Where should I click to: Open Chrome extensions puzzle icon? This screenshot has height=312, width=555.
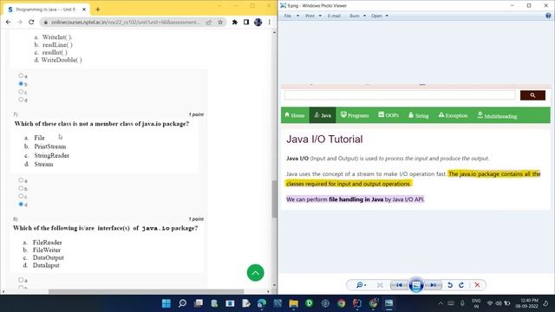235,22
